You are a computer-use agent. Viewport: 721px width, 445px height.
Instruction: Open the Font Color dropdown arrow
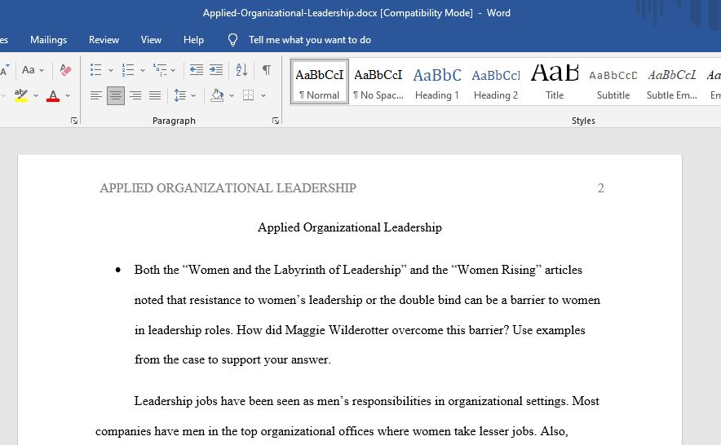(68, 95)
